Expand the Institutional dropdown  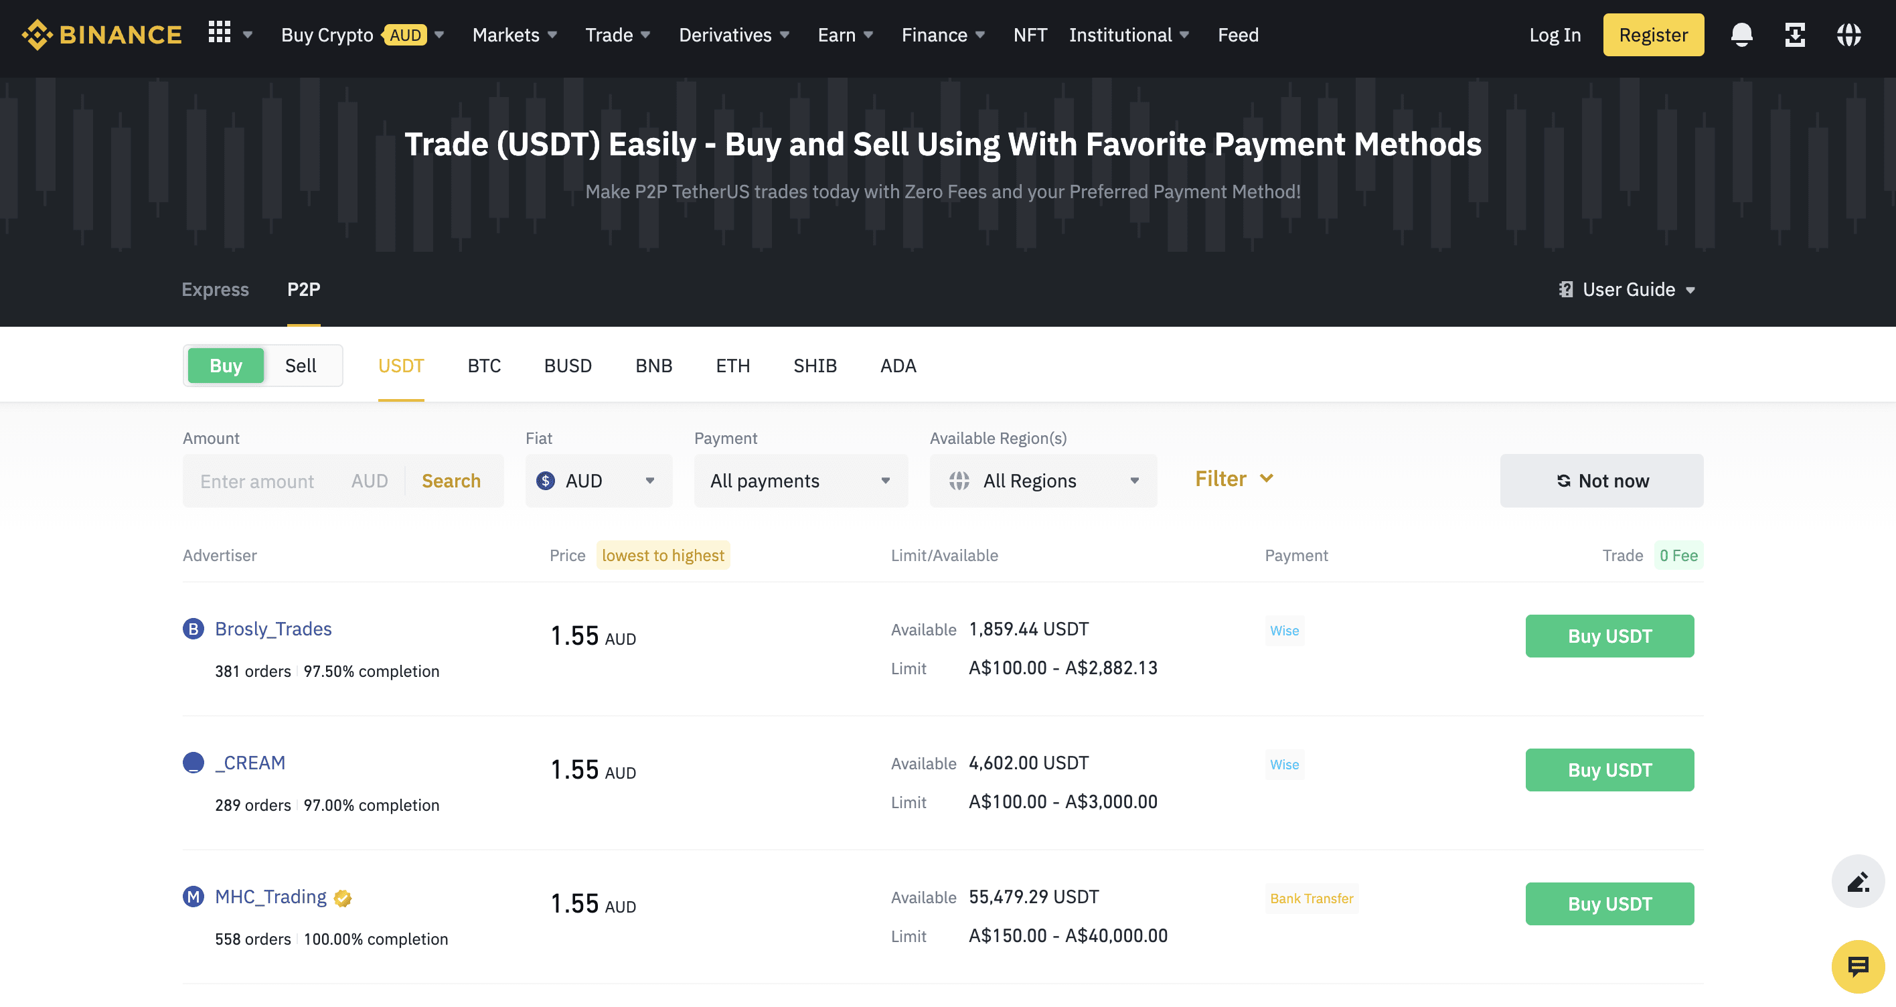pos(1129,35)
